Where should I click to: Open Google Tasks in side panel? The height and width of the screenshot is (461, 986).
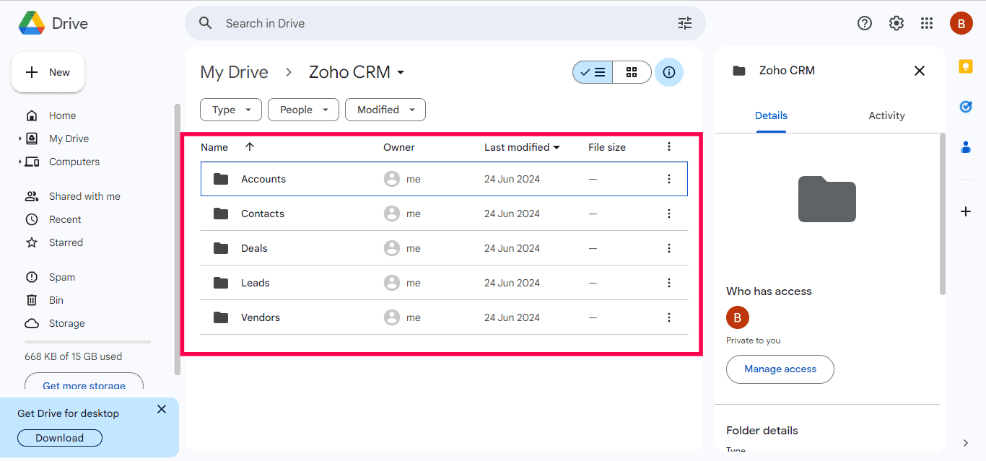click(966, 107)
